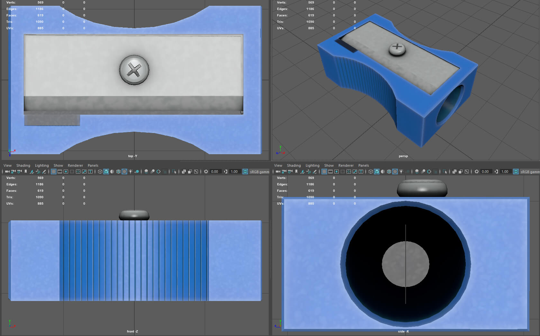This screenshot has width=540, height=336.
Task: Open sRGB gamma dropdown in side -X panel
Action: (530, 172)
